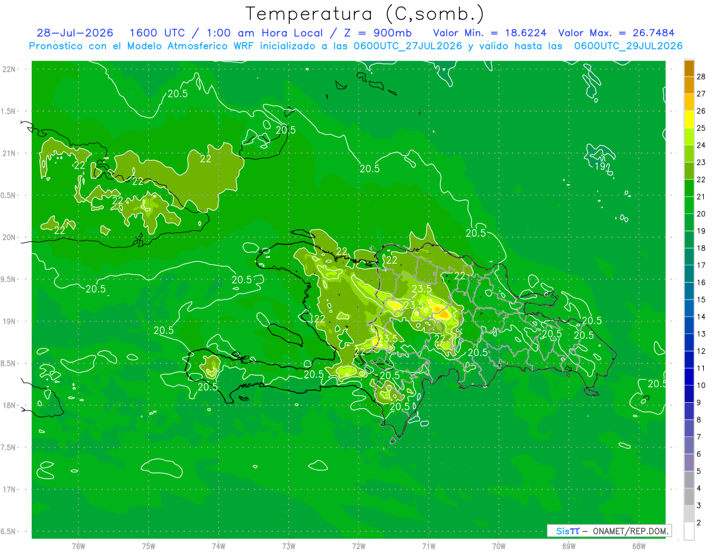Click "Valor Min. = 18.6224" text
Image resolution: width=717 pixels, height=554 pixels.
click(x=489, y=33)
